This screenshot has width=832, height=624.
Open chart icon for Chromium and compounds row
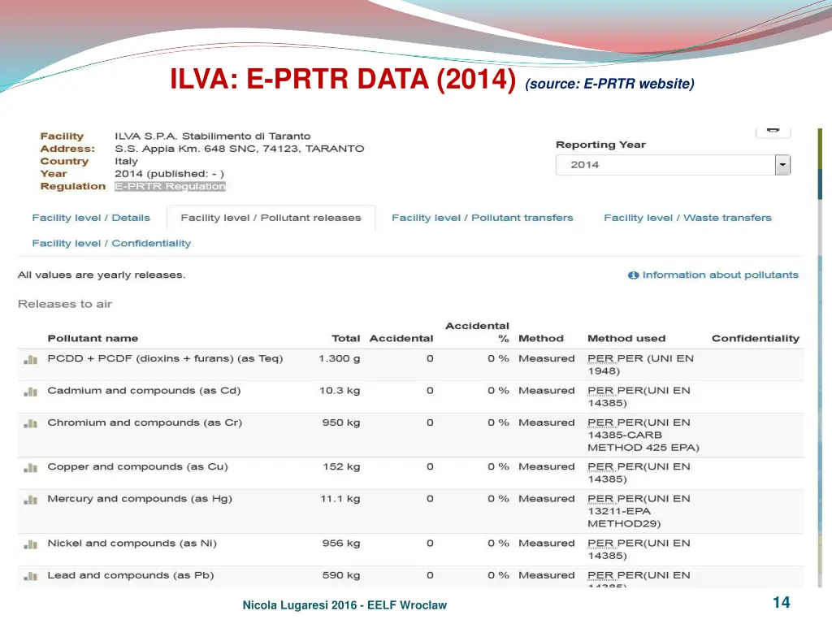pyautogui.click(x=31, y=423)
